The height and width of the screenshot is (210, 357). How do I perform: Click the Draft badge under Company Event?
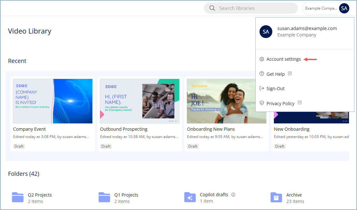pos(19,146)
